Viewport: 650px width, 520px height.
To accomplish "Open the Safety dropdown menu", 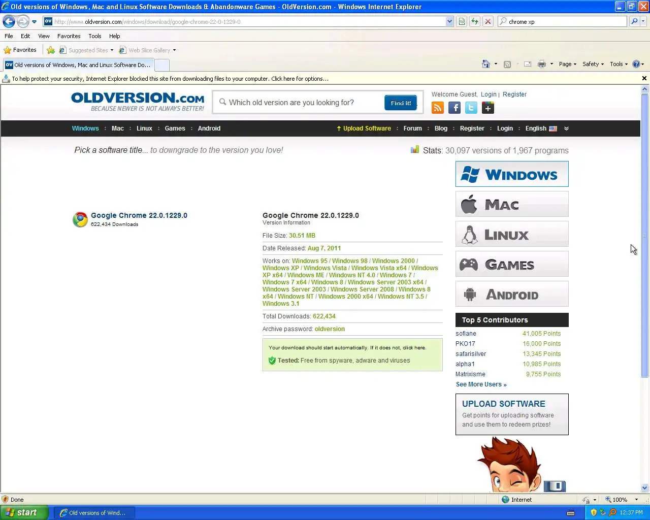I will click(593, 64).
